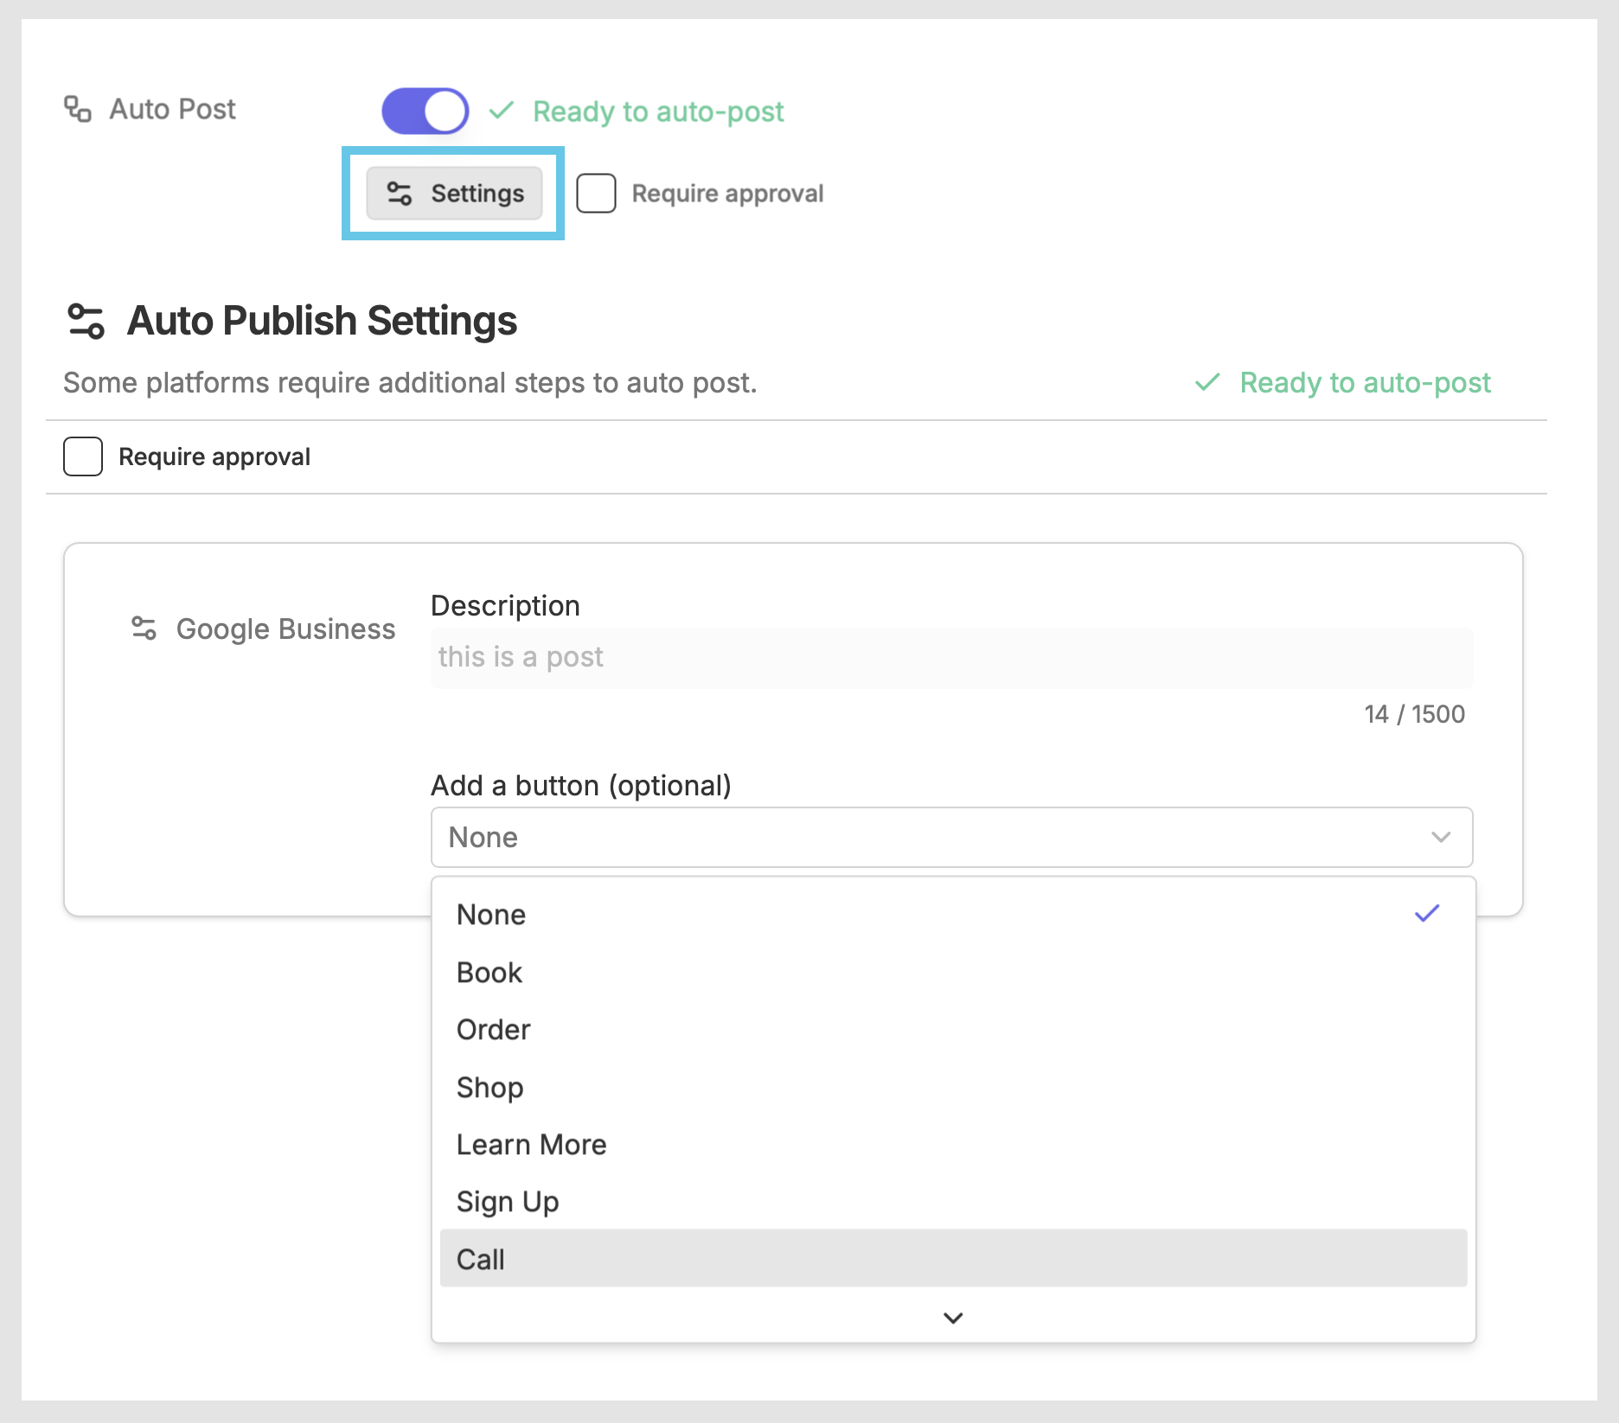Click the sliders icon beside Auto Publish Settings
Viewport: 1619px width, 1423px height.
86,321
